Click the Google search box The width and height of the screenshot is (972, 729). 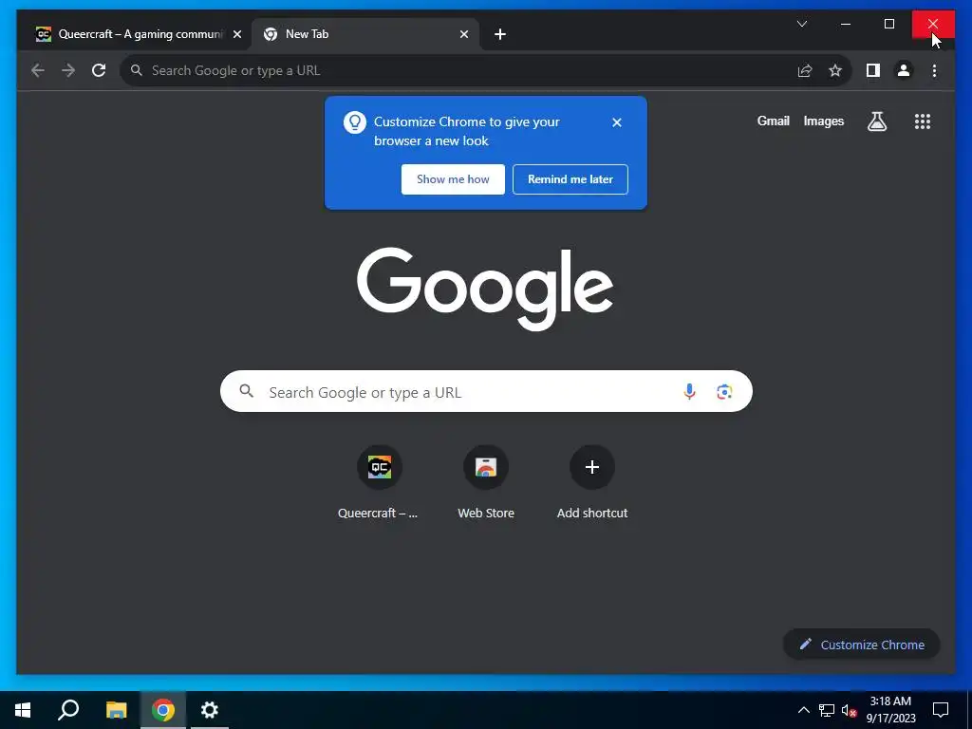pyautogui.click(x=486, y=392)
